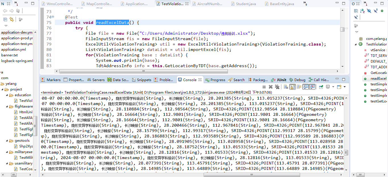
Task: Click Display Selected Console monitor icon
Action: 328,87
